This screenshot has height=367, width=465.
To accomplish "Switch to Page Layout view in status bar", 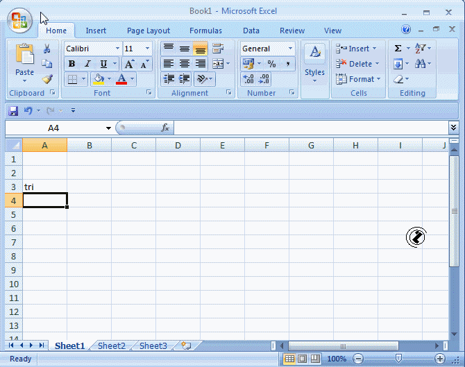I will coord(303,359).
